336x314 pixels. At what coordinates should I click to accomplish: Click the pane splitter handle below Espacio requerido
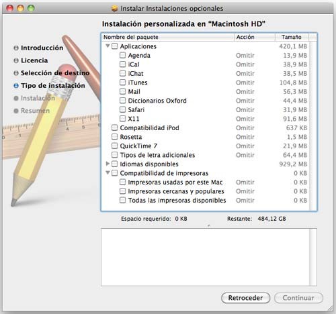tap(209, 225)
